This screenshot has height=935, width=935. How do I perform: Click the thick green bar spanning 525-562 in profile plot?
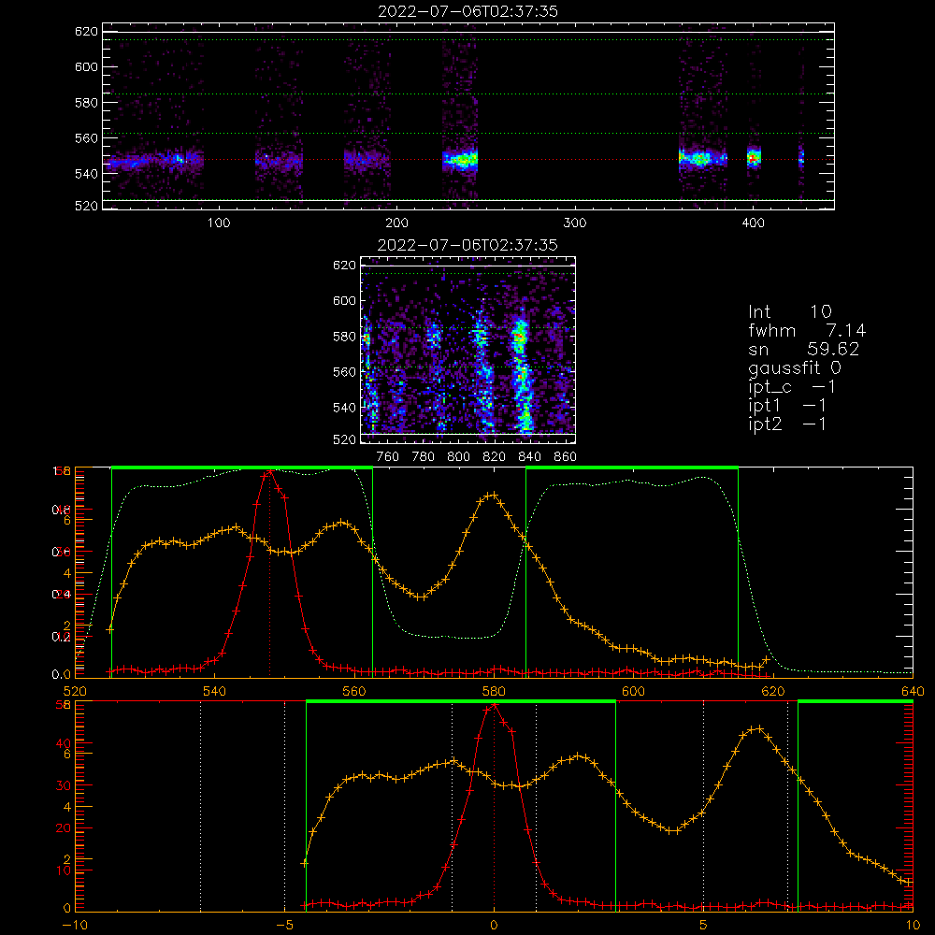242,467
